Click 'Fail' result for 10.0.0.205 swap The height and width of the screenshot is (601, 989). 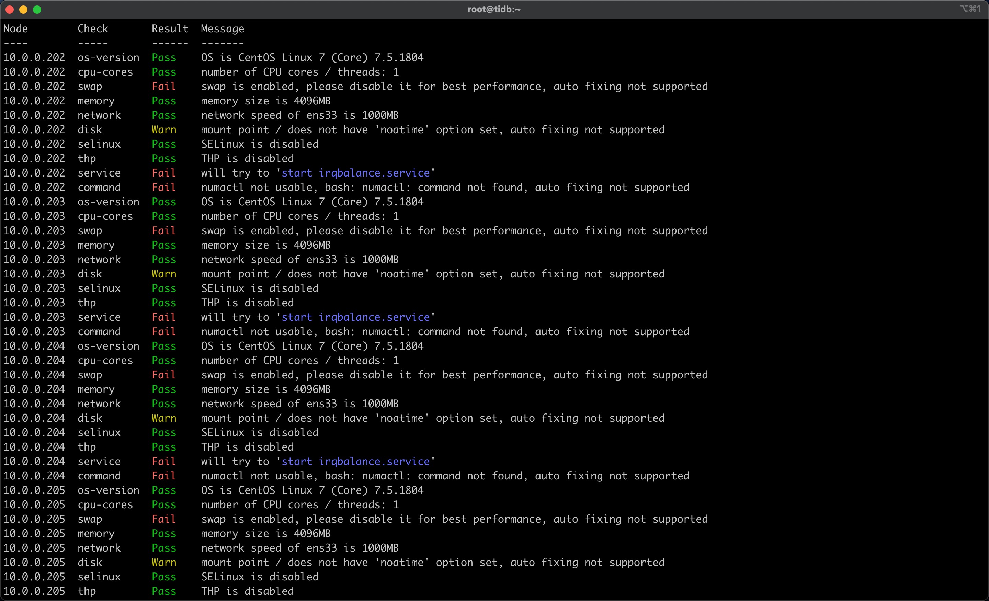click(164, 520)
